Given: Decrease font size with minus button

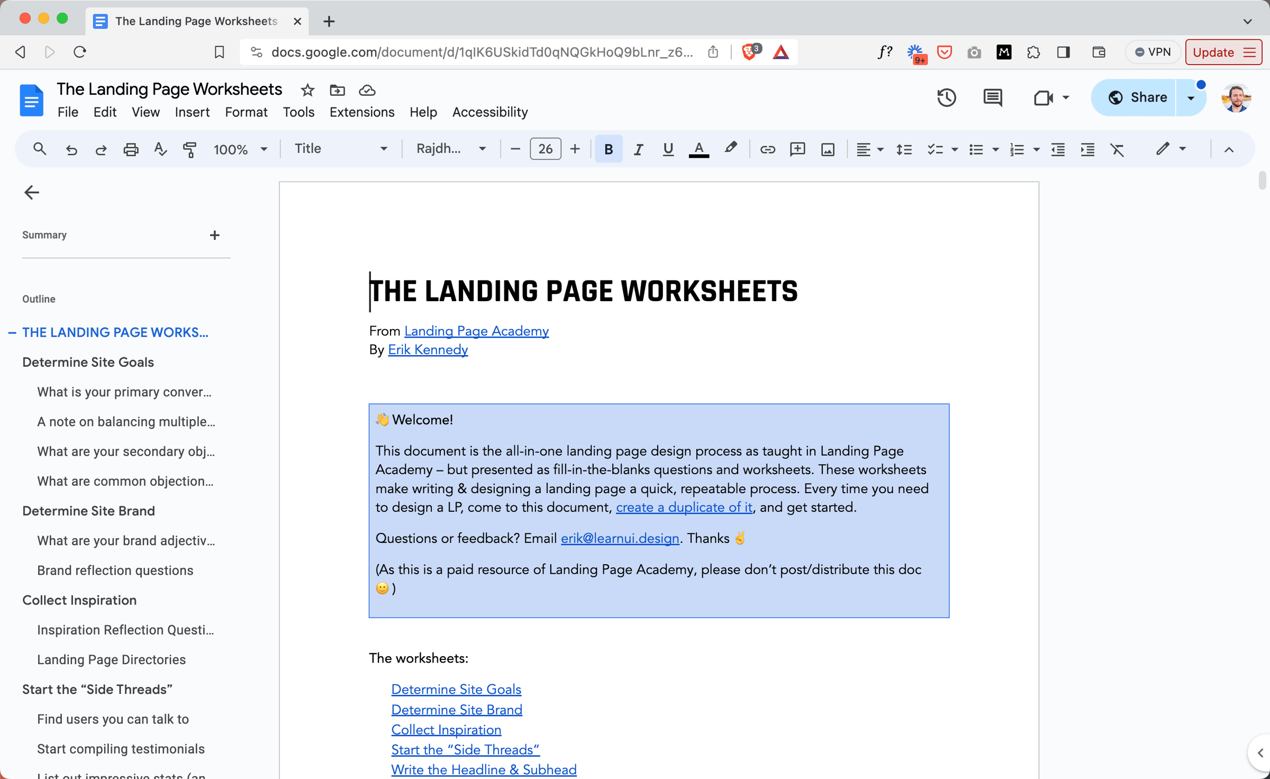Looking at the screenshot, I should pyautogui.click(x=515, y=150).
